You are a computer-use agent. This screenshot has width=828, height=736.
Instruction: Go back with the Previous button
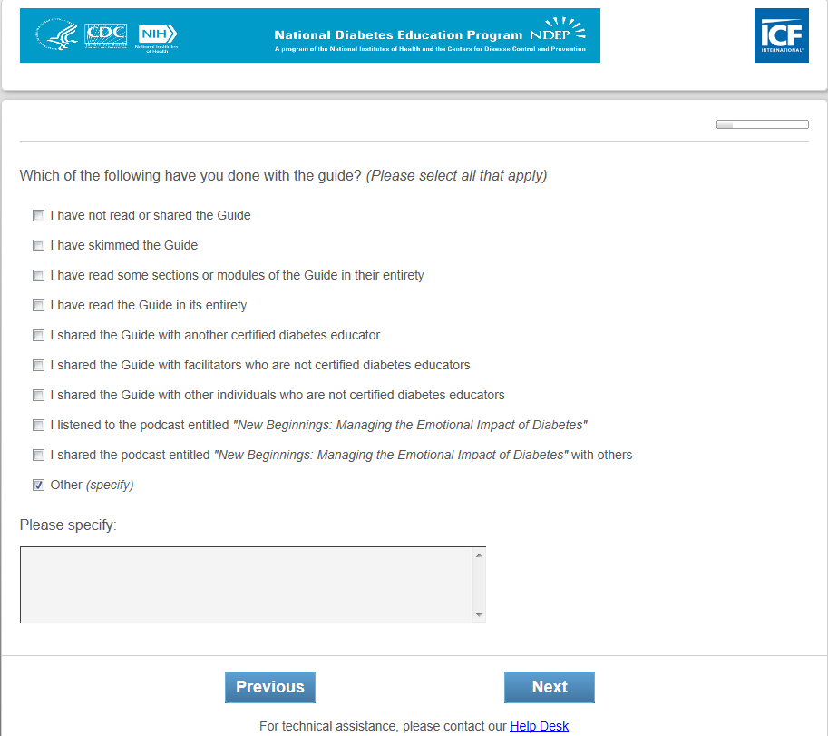pyautogui.click(x=270, y=687)
